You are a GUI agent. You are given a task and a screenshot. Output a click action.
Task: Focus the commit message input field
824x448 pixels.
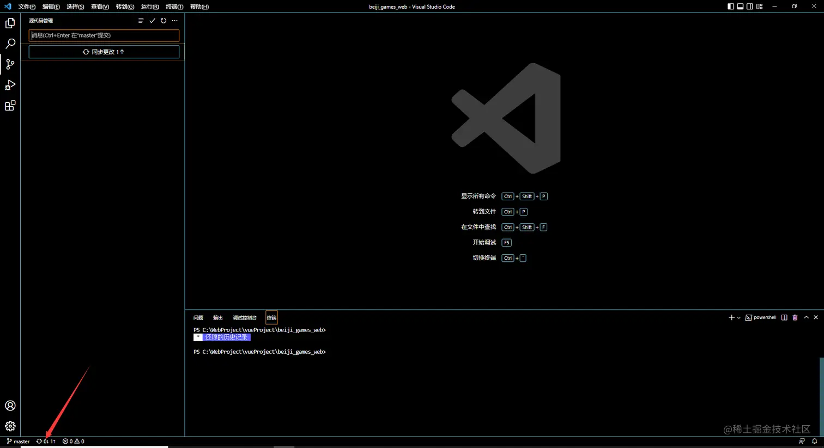coord(104,35)
